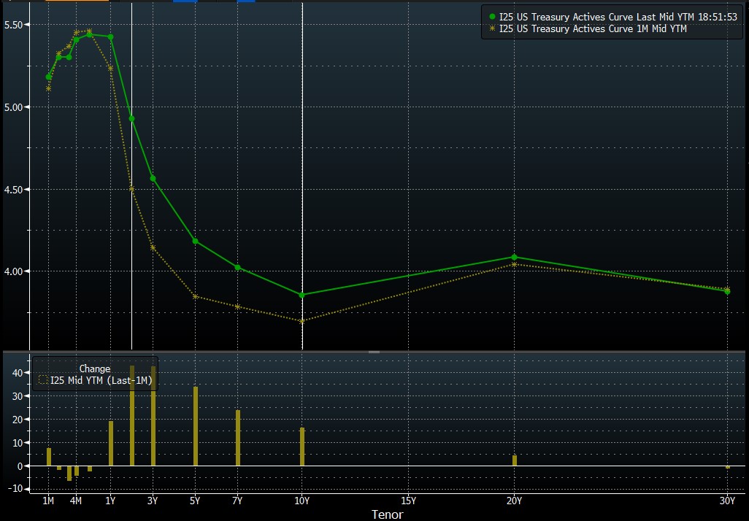
Task: Select the yellow asterisk marker at 10Y
Action: (302, 321)
